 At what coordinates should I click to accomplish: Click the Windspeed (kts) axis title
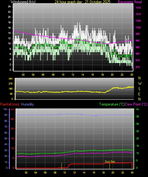(x=23, y=2)
